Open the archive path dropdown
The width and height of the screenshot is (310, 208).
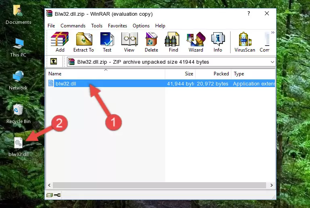coord(272,62)
